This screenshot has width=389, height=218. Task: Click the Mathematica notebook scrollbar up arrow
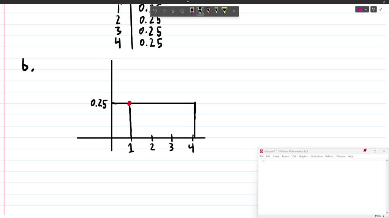[x=387, y=160]
